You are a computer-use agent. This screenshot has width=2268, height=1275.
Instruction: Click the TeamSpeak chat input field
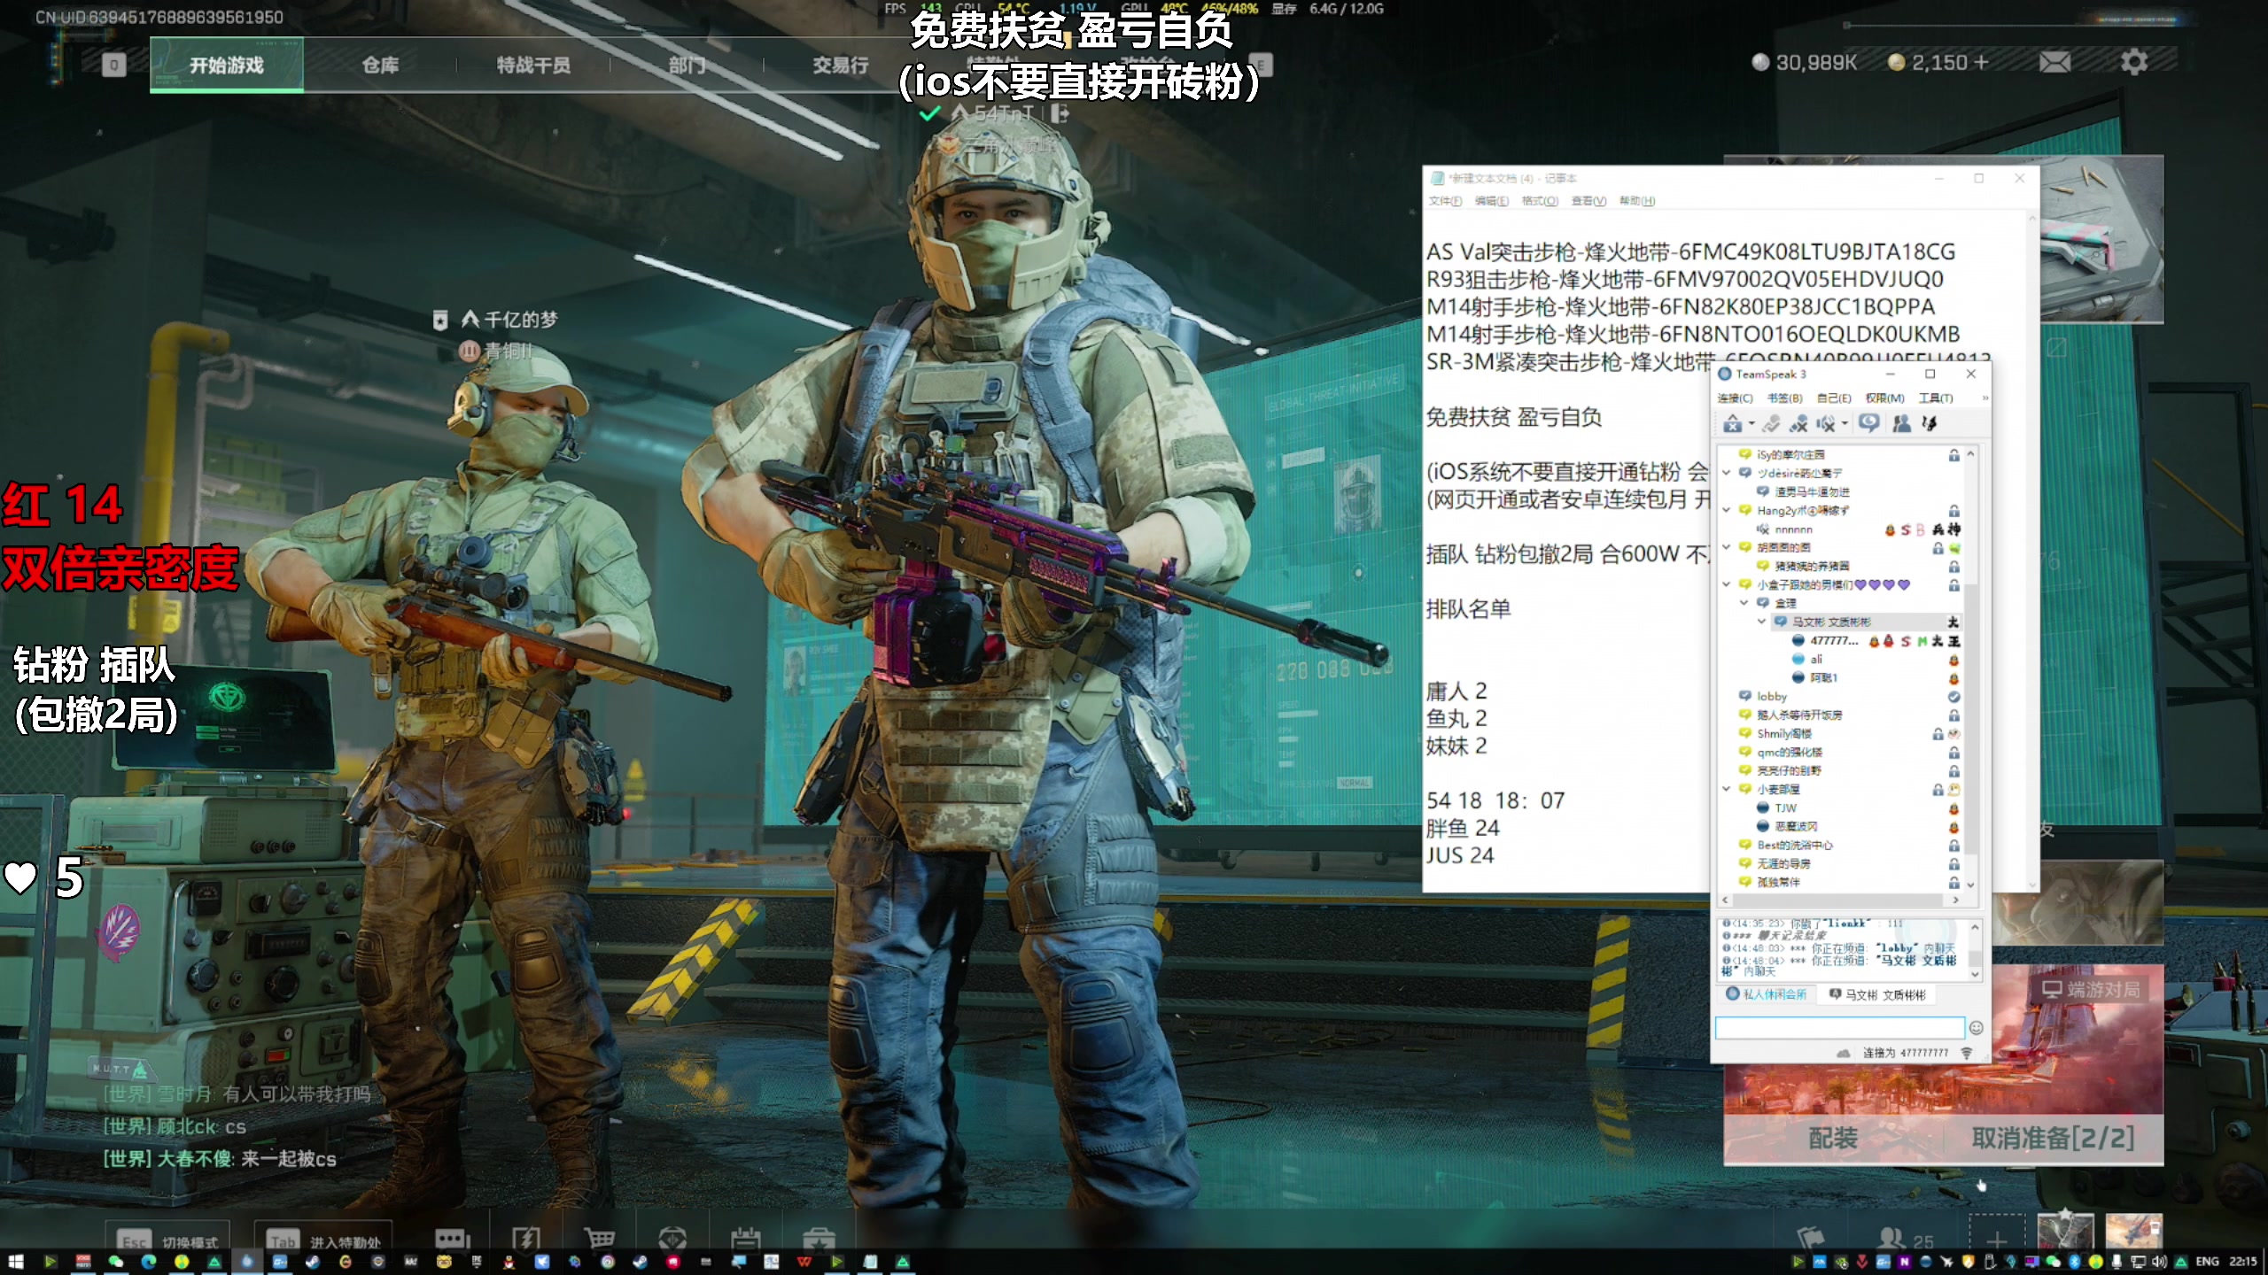tap(1840, 1028)
